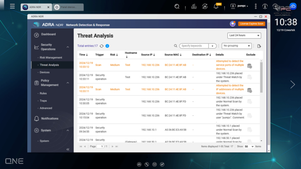The width and height of the screenshot is (301, 169).
Task: Exclude the 10:33:12 service ports scan event
Action: (249, 66)
